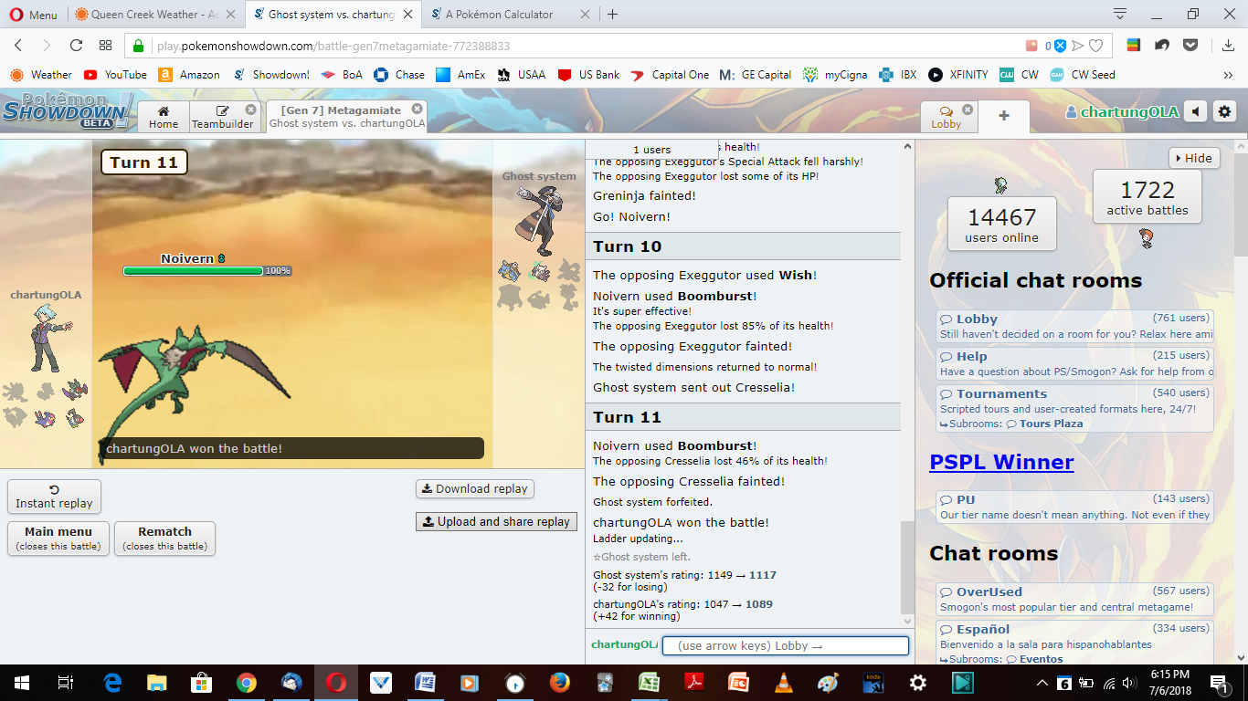Image resolution: width=1248 pixels, height=701 pixels.
Task: Return to Main menu
Action: (x=58, y=538)
